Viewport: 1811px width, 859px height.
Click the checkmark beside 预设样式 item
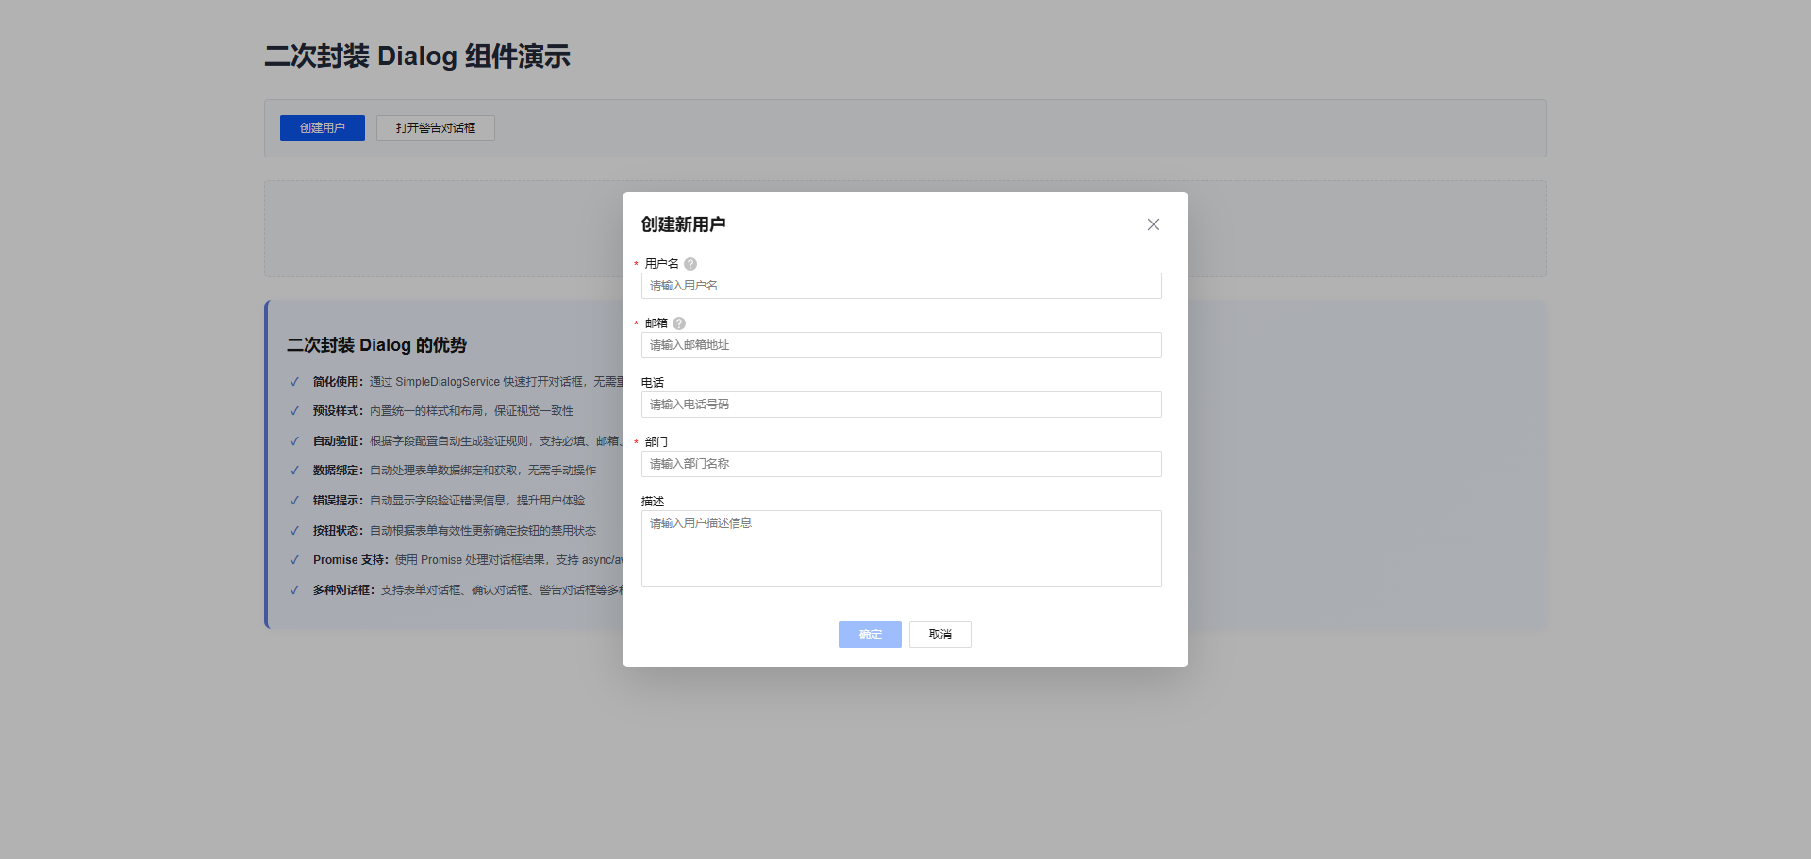pyautogui.click(x=293, y=411)
